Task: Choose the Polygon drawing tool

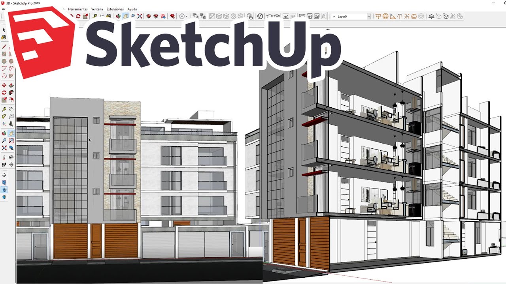Action: [x=11, y=61]
